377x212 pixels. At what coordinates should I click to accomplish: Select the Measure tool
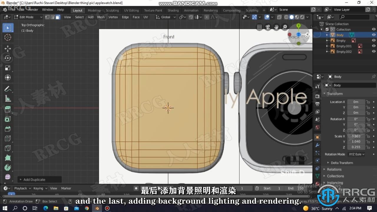(x=8, y=99)
